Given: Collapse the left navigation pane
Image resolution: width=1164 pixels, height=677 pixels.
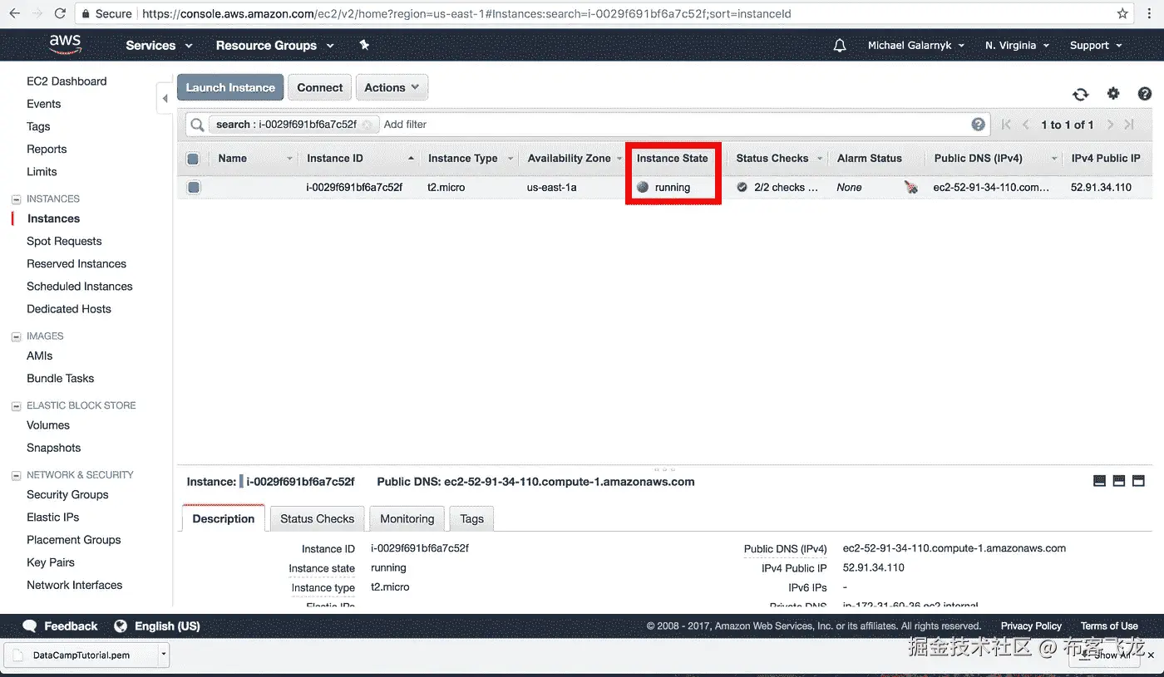Looking at the screenshot, I should tap(165, 98).
